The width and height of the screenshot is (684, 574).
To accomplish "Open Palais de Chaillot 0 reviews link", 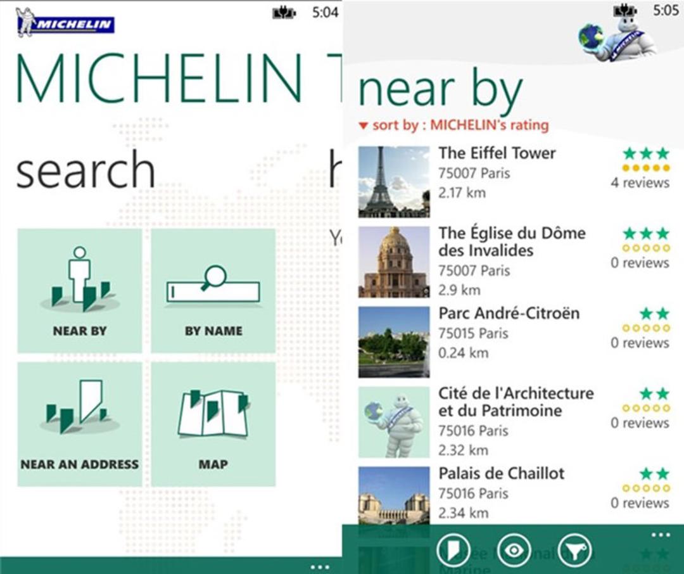I will 640,503.
